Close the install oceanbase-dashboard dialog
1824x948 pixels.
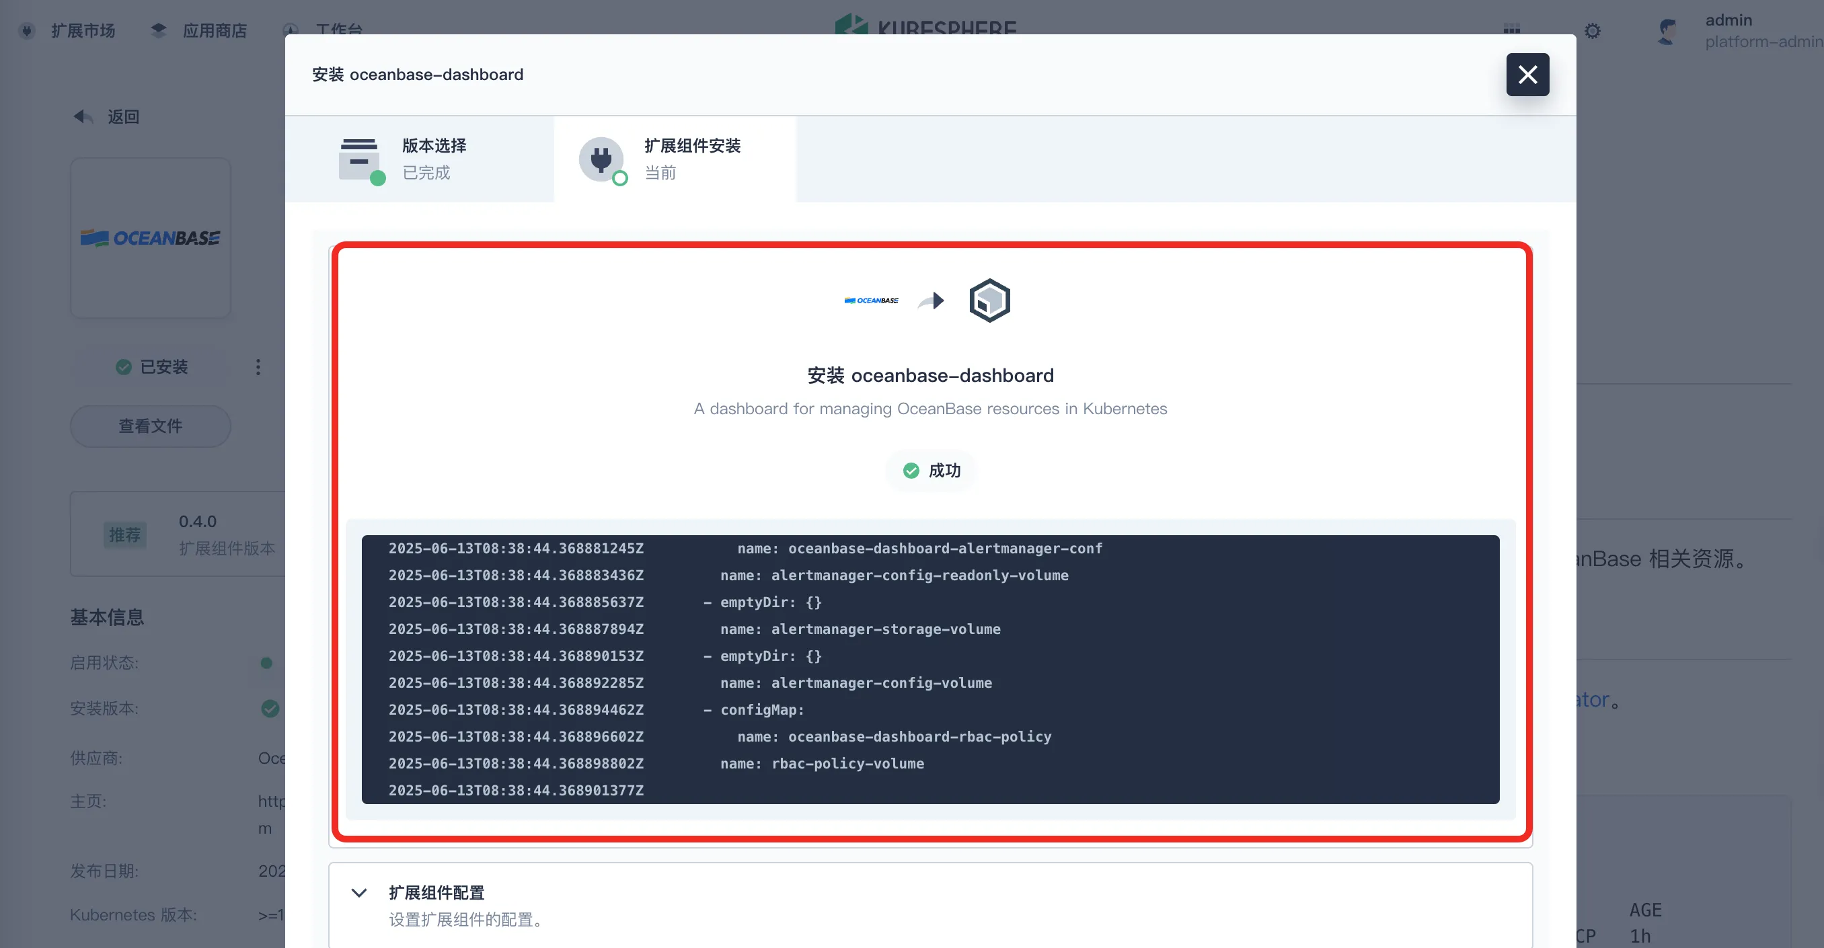coord(1527,75)
